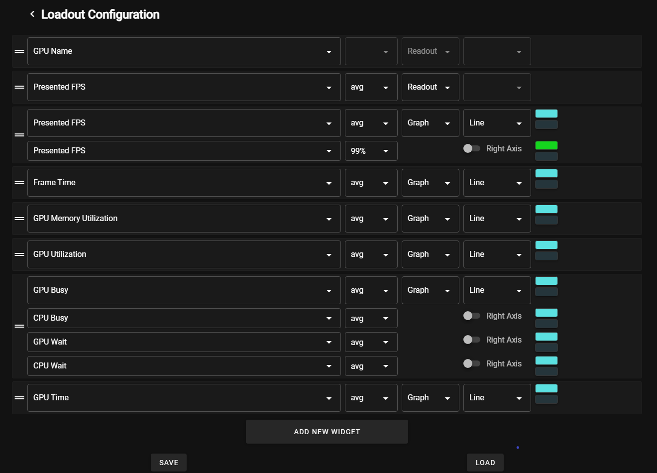Click the drag handle of the GPU Time row
657x473 pixels.
coord(19,398)
